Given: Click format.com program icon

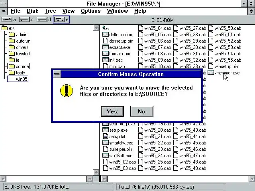Looking at the screenshot, I should tap(106, 53).
